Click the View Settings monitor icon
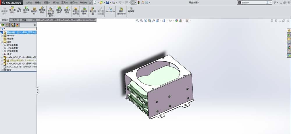The height and width of the screenshot is (134, 291). pyautogui.click(x=187, y=21)
